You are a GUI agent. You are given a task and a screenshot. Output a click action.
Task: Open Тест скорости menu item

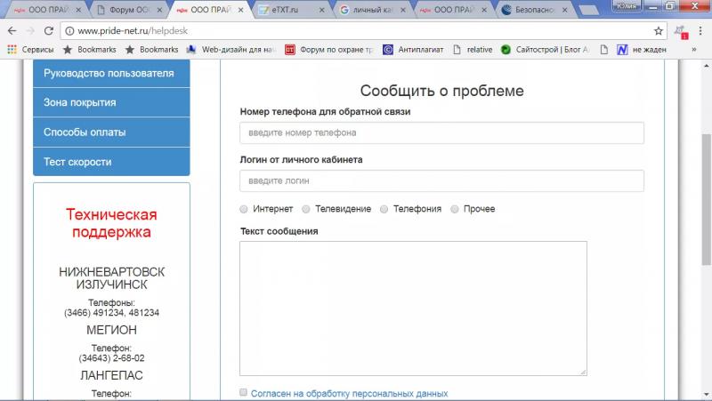(111, 162)
